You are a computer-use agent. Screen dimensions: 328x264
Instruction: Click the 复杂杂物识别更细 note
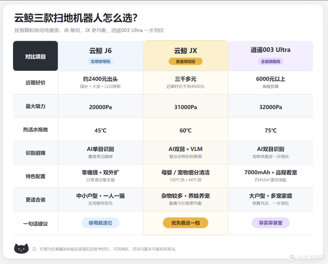(186, 156)
